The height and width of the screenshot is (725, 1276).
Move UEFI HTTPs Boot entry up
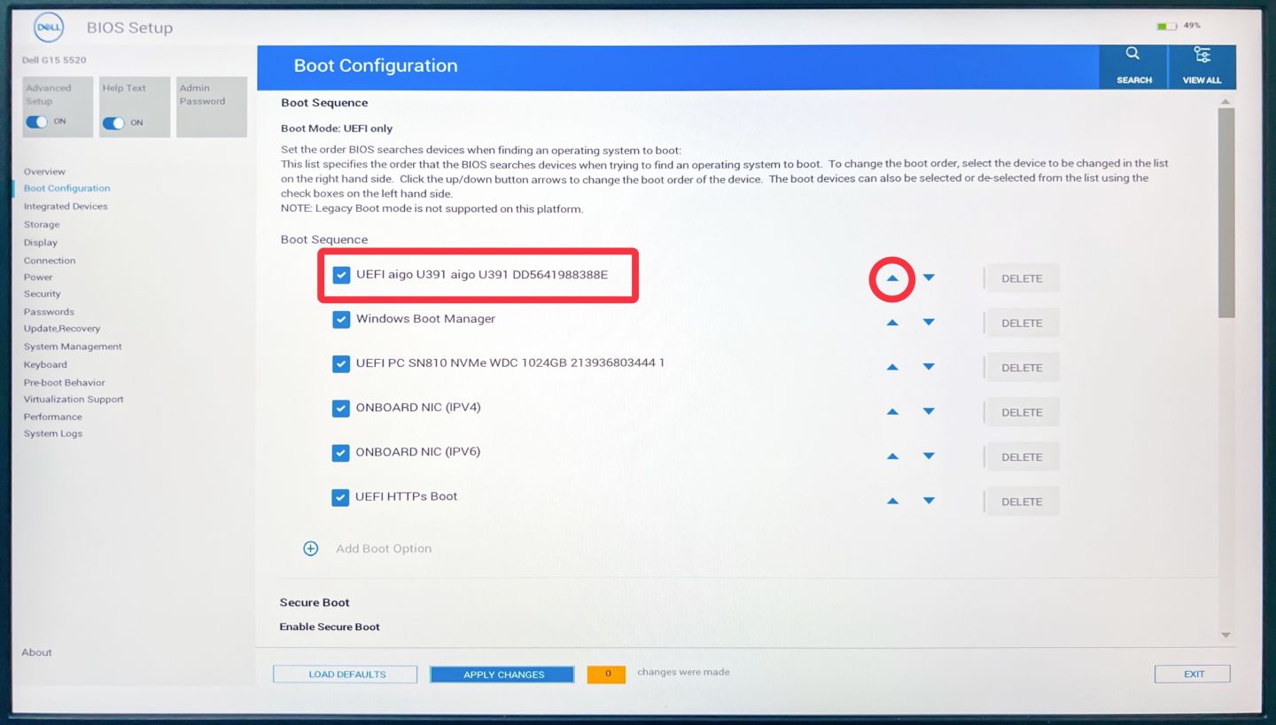coord(892,502)
